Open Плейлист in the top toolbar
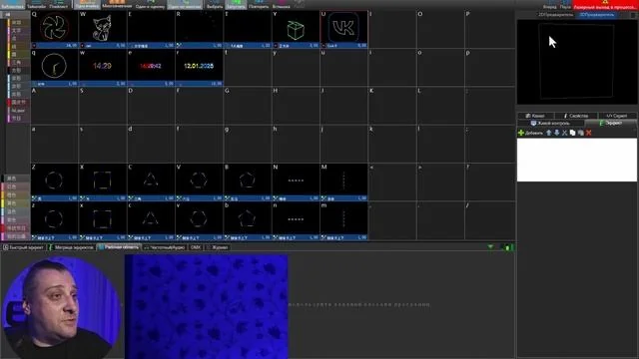The image size is (639, 359). [x=59, y=4]
